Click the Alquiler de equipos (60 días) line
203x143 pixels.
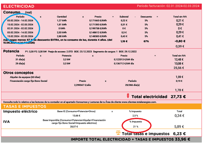pos(25,77)
